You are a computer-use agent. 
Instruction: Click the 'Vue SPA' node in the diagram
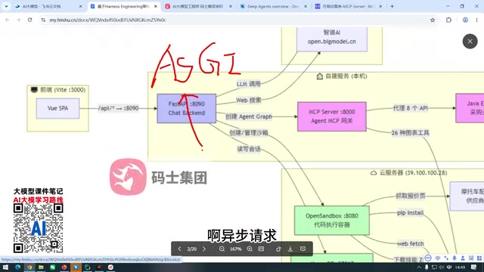57,108
